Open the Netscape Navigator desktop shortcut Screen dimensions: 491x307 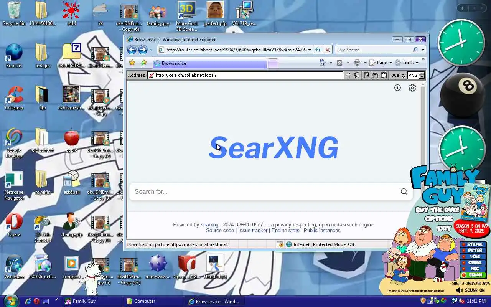point(14,186)
